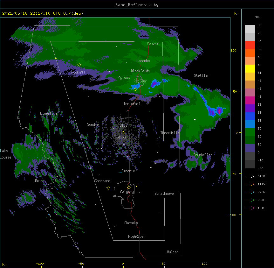Click the asterisk marker above Limestone label
The image size is (274, 268).
tap(49, 110)
